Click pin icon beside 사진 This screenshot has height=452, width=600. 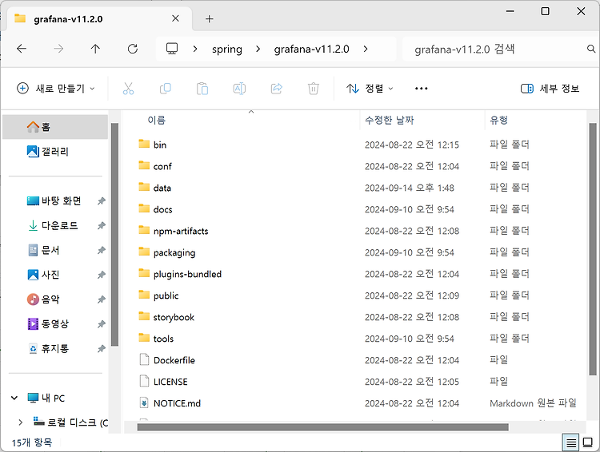point(101,275)
